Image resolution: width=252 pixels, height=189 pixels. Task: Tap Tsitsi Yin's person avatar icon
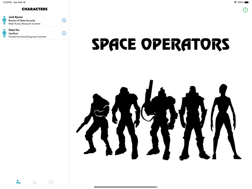[4, 33]
